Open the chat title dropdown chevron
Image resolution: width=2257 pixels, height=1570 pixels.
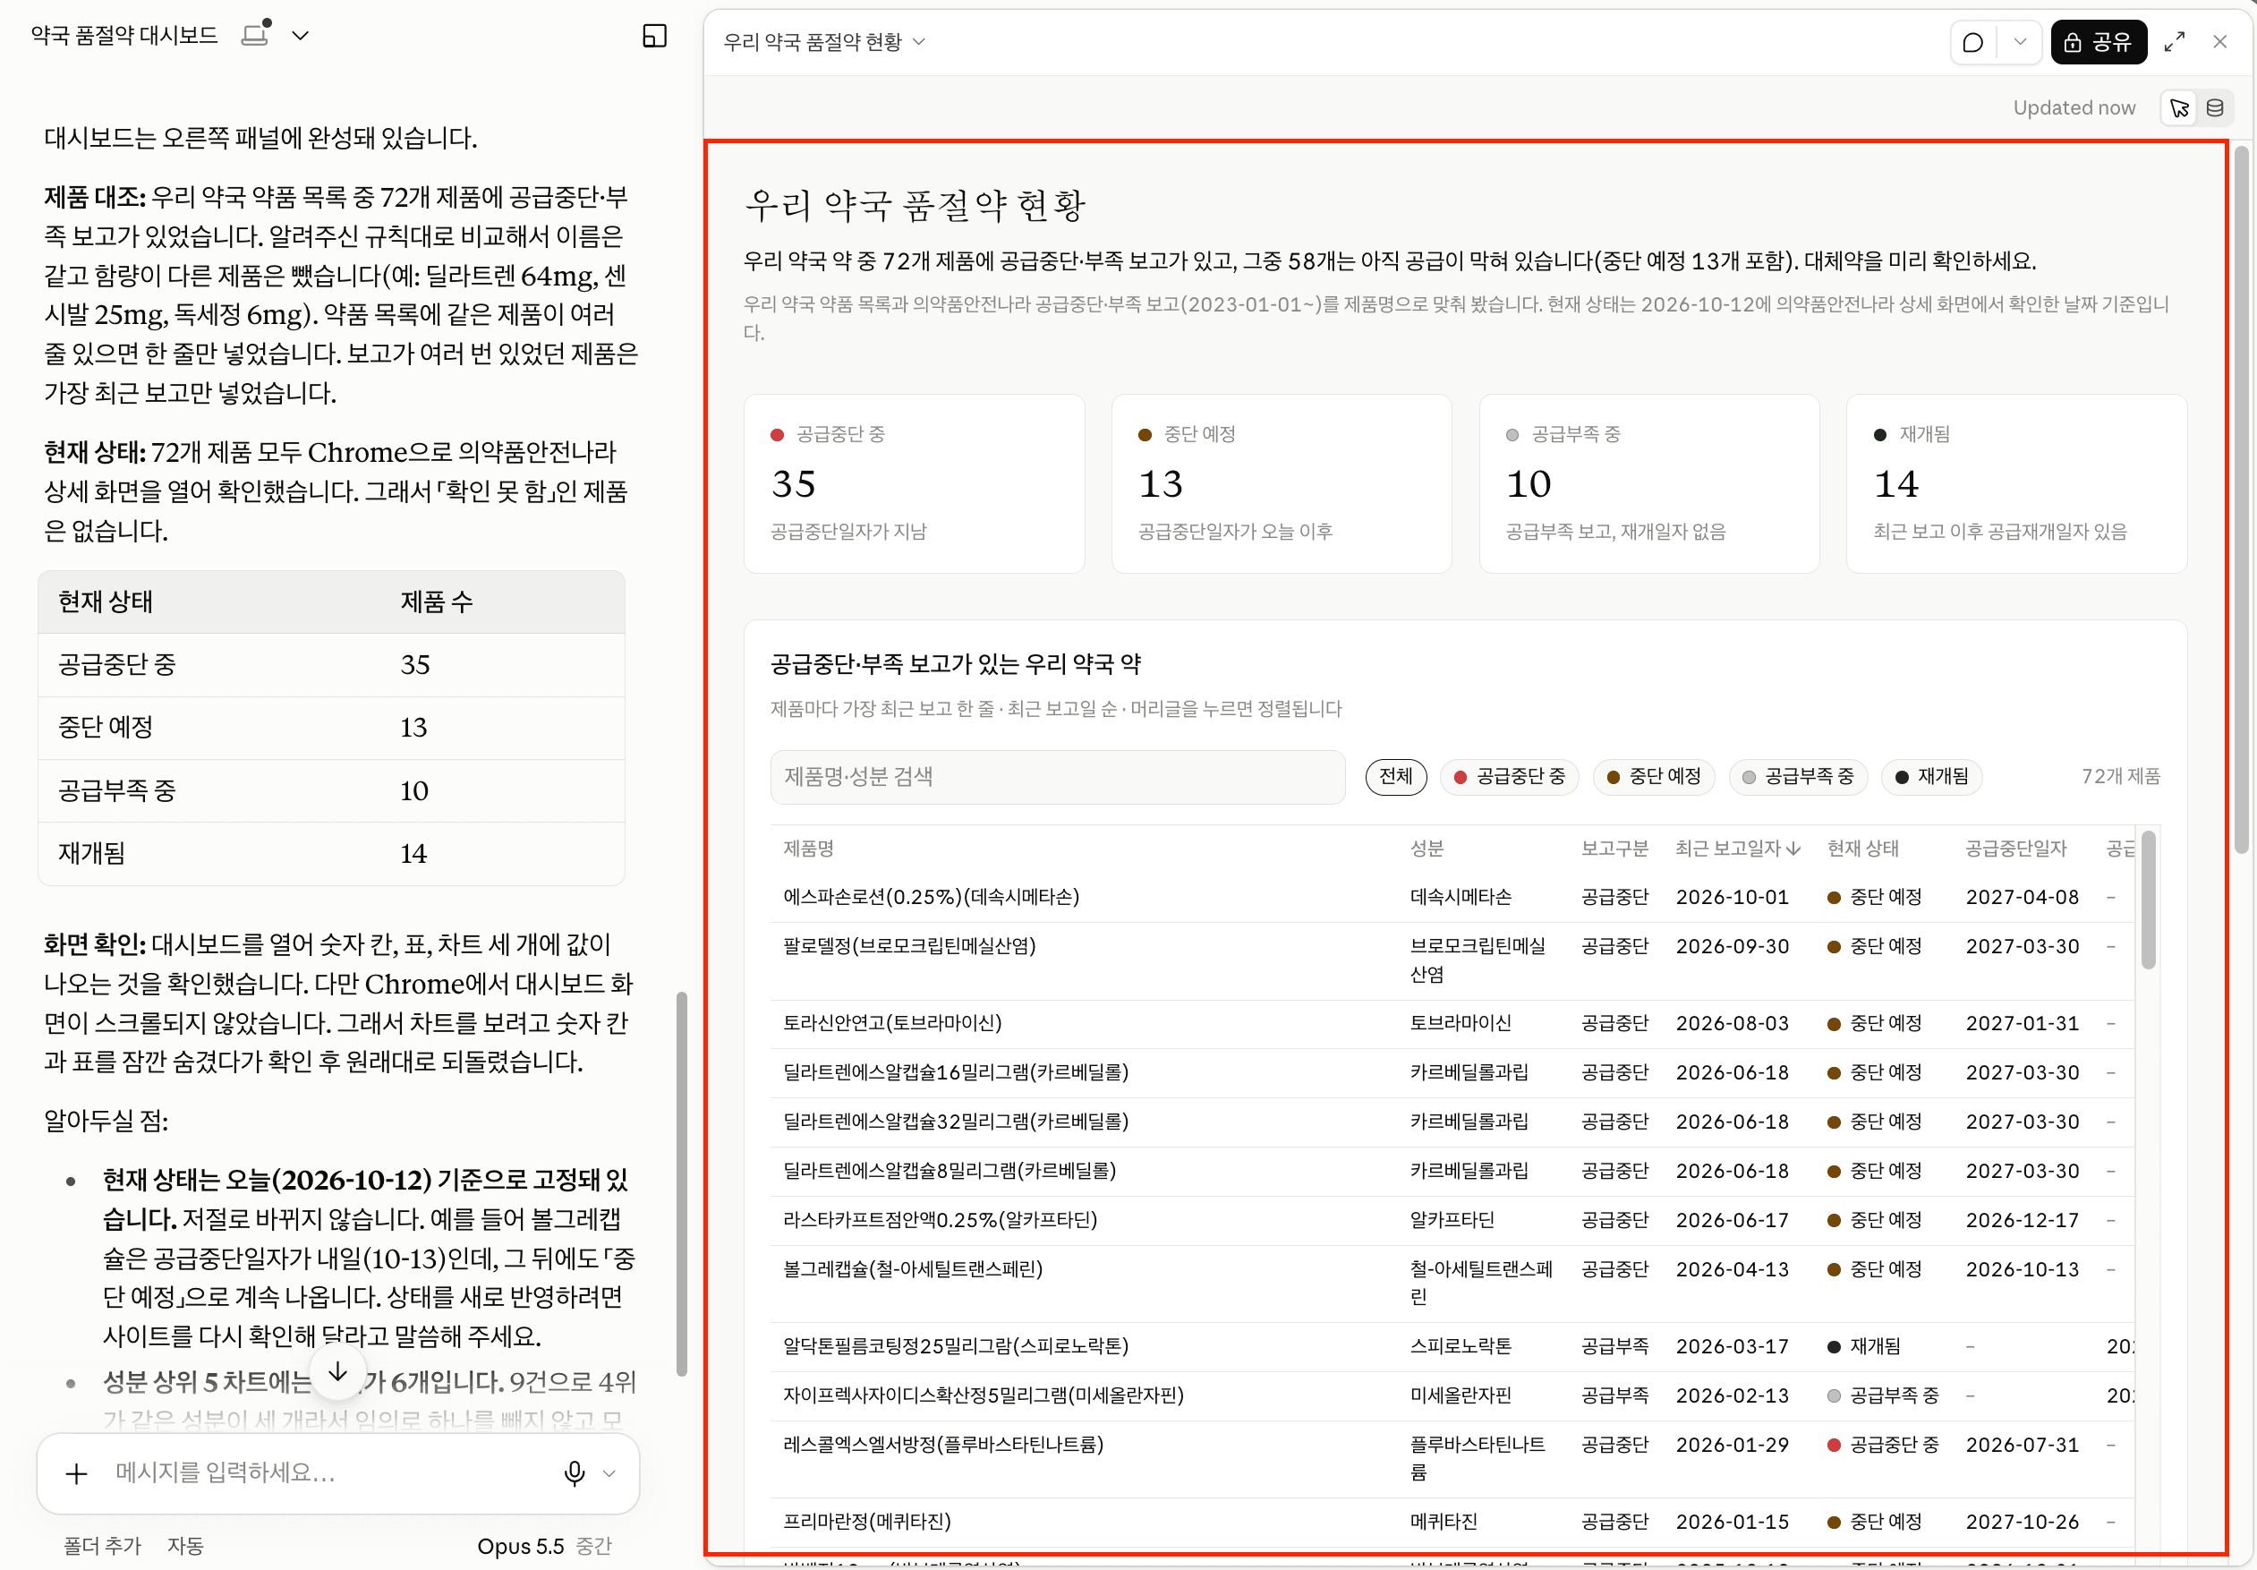[x=301, y=37]
